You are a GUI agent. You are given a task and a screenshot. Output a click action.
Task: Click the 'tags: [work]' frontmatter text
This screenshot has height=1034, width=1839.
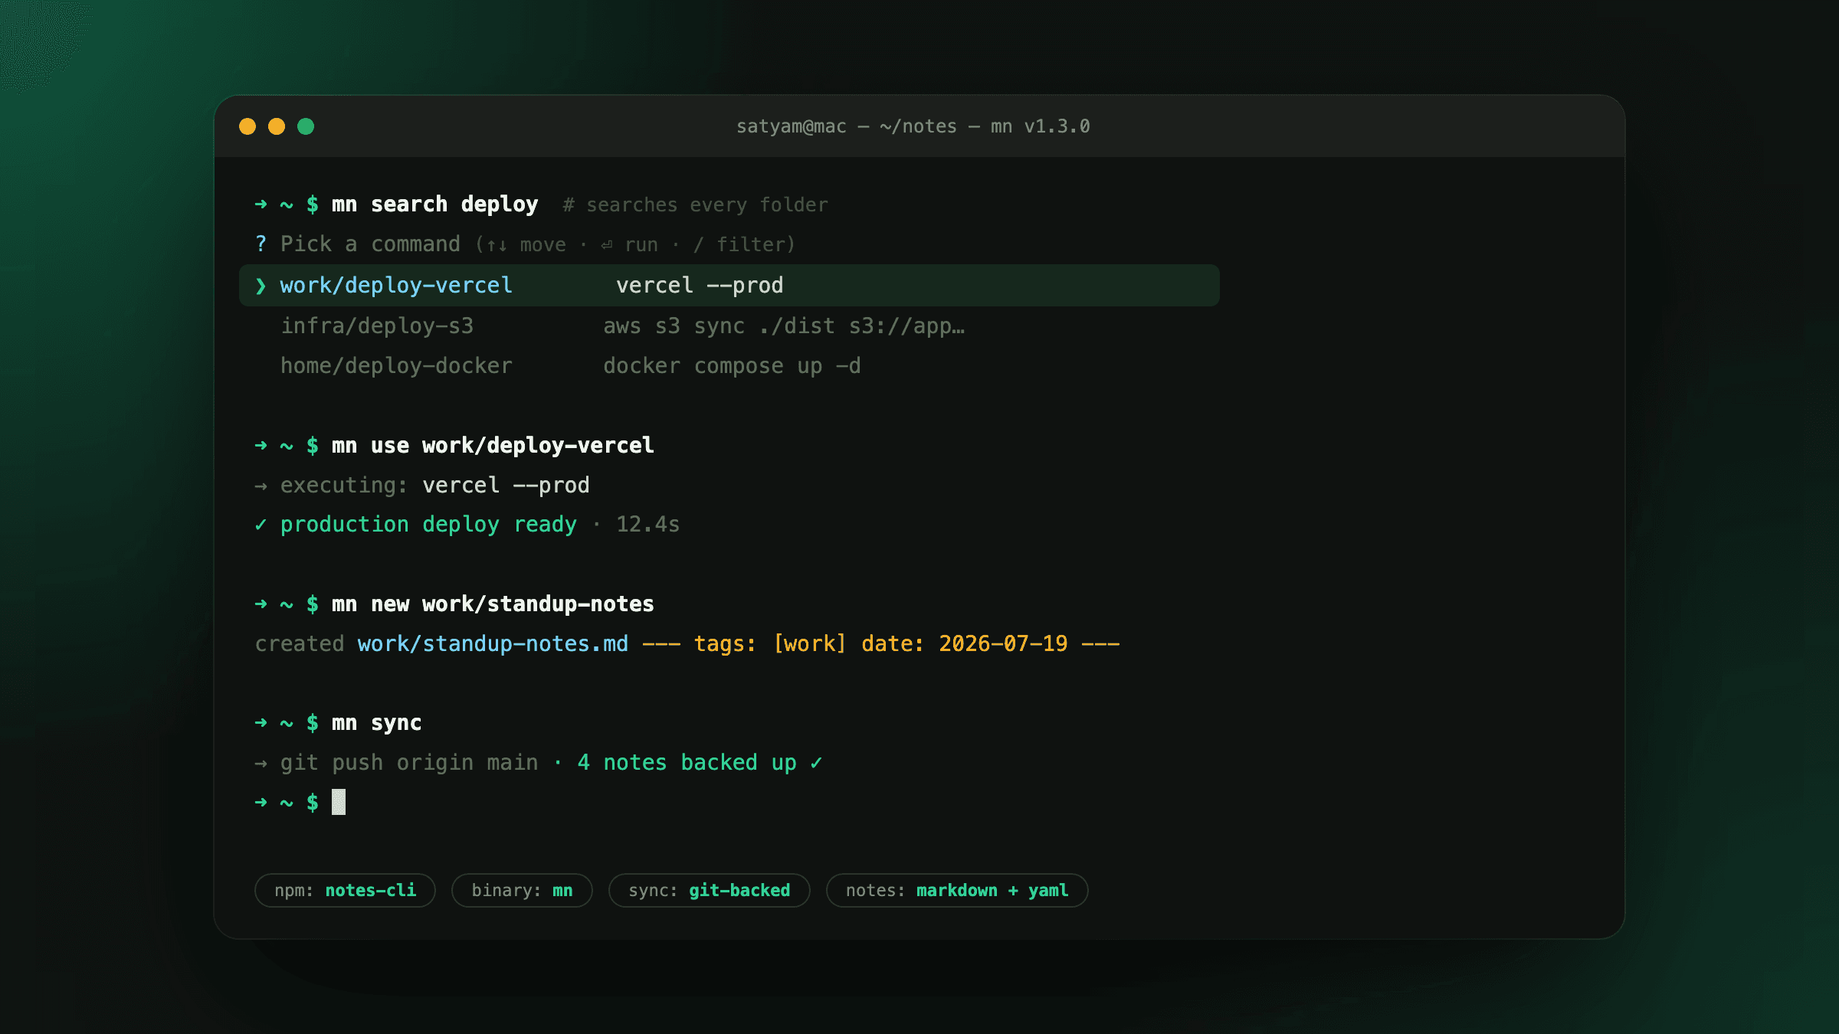(770, 644)
